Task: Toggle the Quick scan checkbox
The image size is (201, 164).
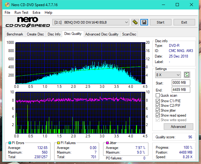Action: 158,95
